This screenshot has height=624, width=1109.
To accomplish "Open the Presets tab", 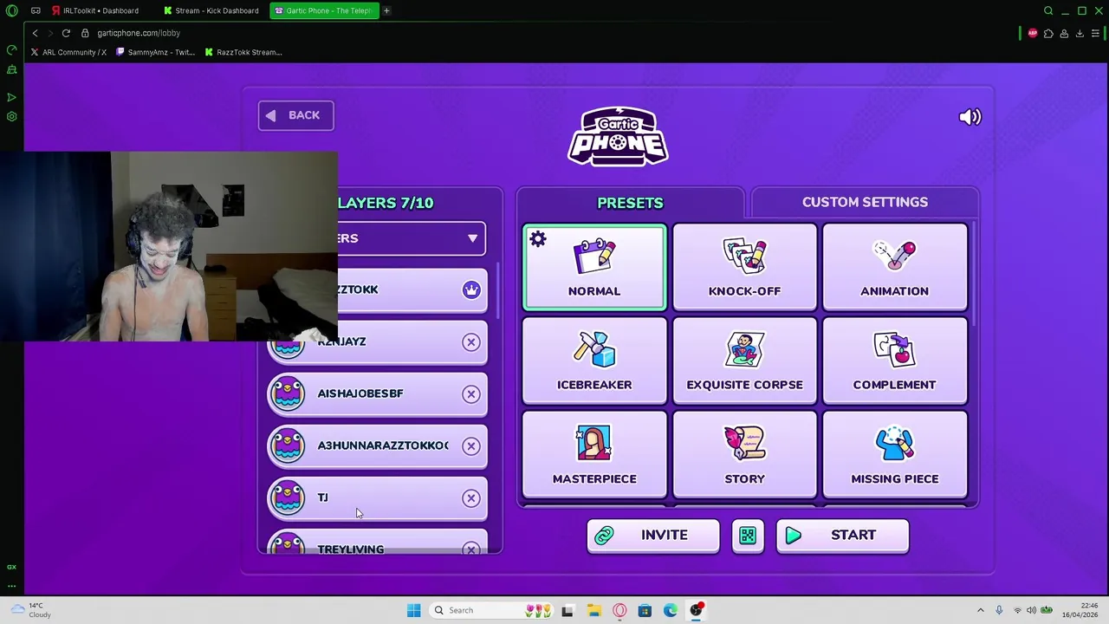I will pos(630,203).
